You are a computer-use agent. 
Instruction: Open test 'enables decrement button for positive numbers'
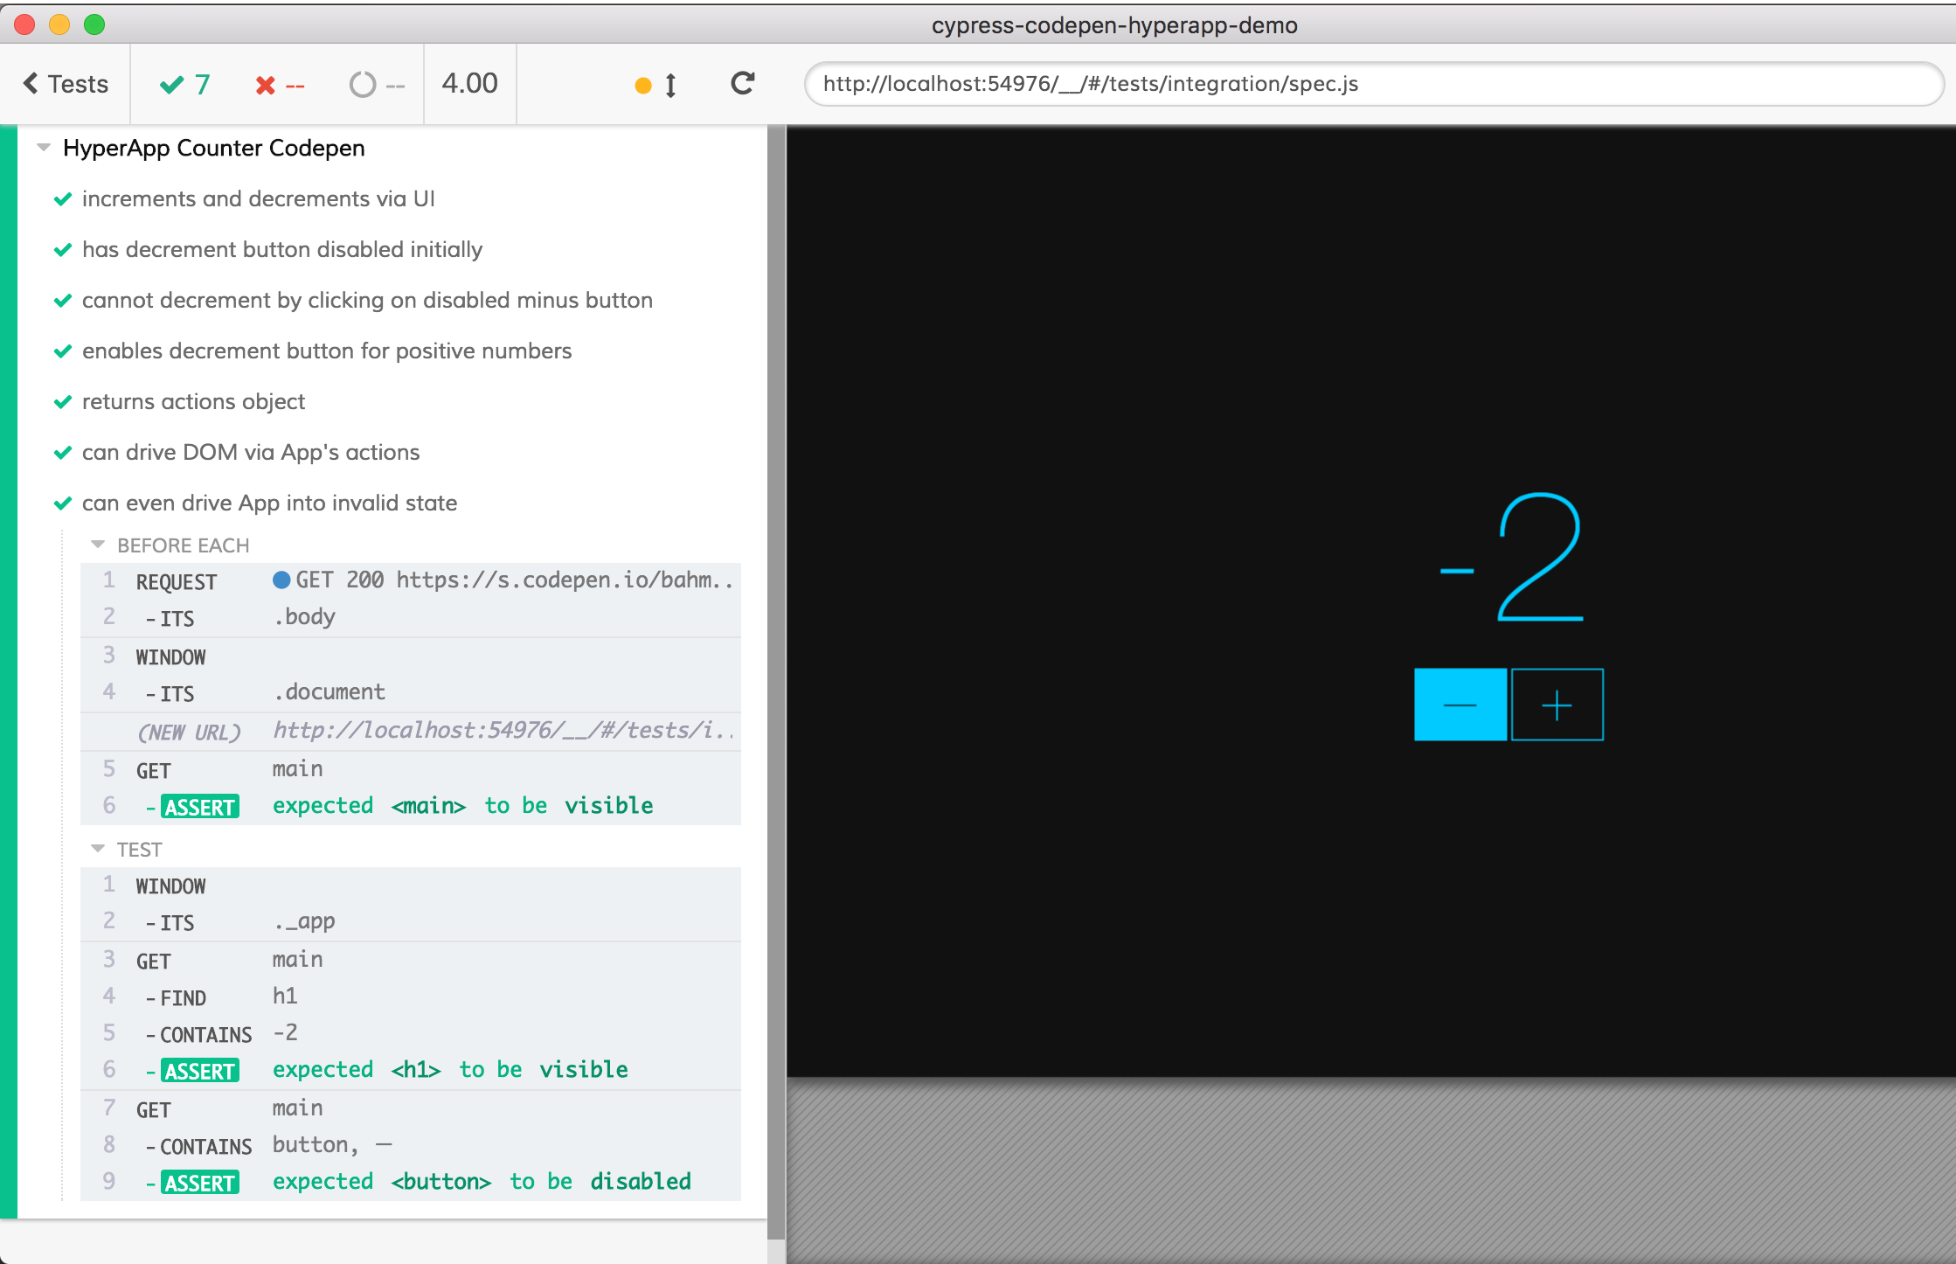coord(327,351)
